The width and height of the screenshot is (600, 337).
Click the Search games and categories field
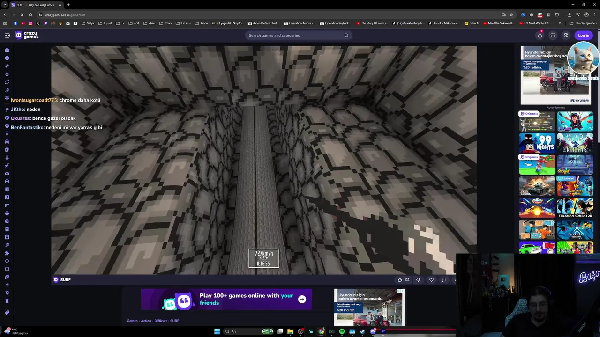click(x=299, y=35)
